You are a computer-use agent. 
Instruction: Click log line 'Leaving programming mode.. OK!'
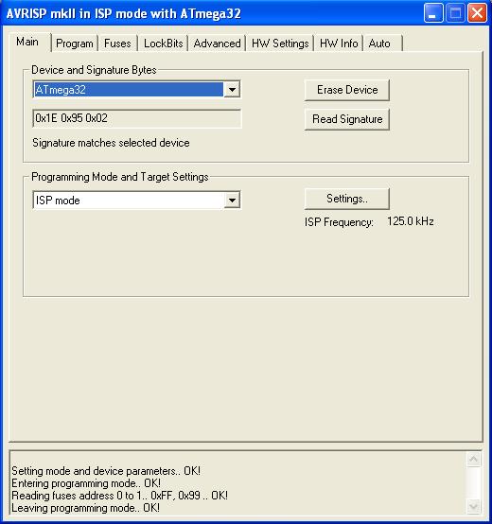click(85, 508)
